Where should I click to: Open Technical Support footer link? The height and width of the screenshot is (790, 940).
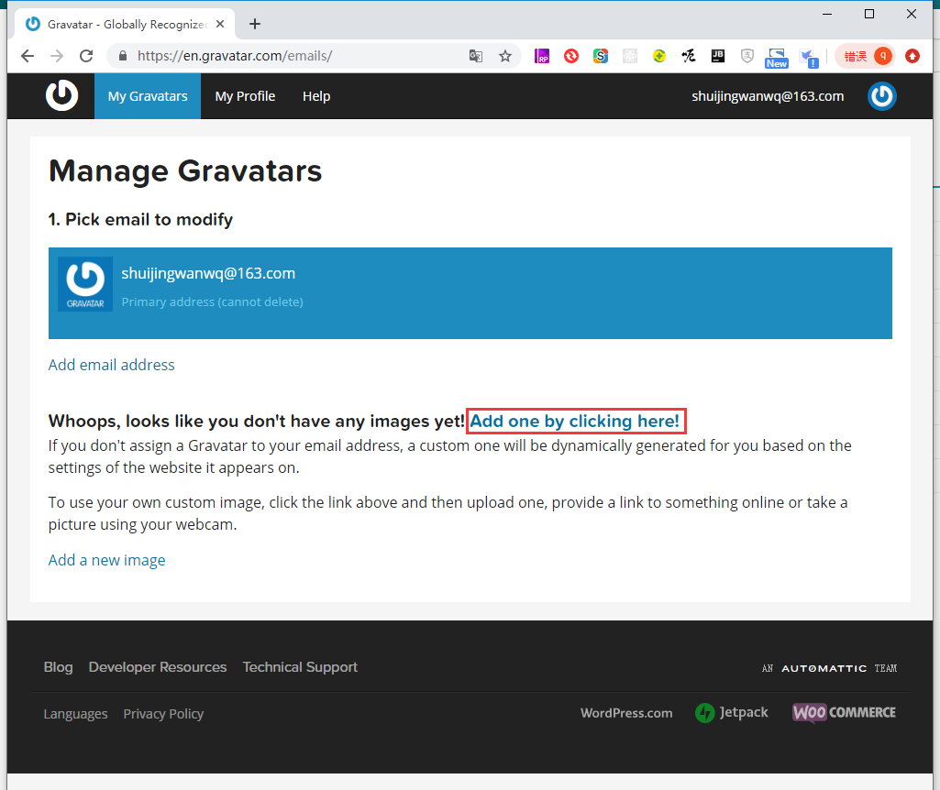[x=300, y=667]
